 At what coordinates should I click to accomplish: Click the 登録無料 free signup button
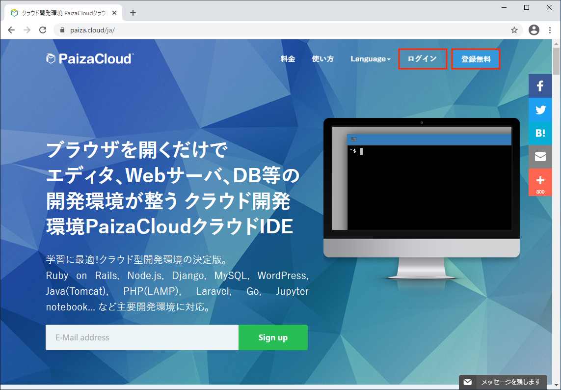476,59
